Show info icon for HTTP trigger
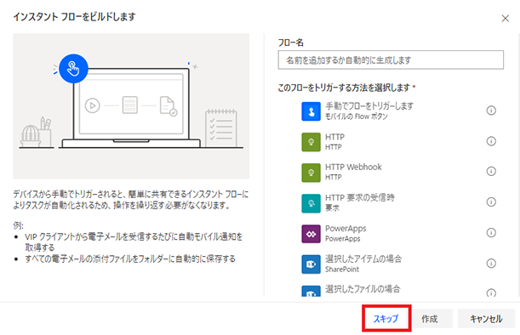Viewport: 520px width, 335px height. coord(491,141)
